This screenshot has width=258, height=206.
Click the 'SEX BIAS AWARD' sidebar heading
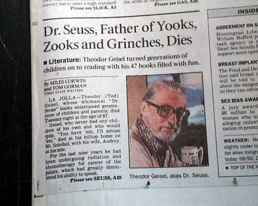click(239, 100)
